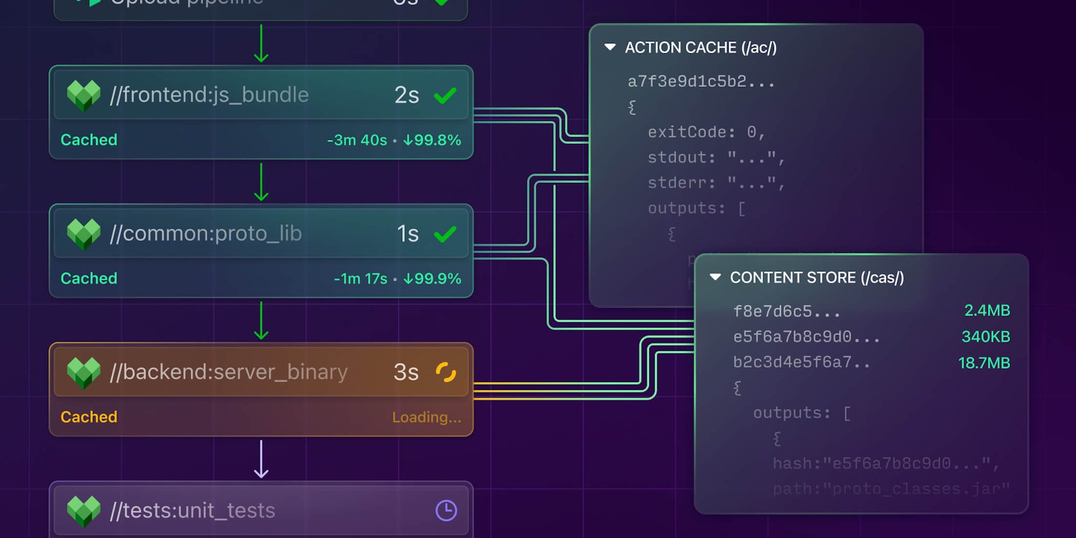Click the green checkmark on //frontend:js_bundle
1076x538 pixels.
(x=445, y=95)
